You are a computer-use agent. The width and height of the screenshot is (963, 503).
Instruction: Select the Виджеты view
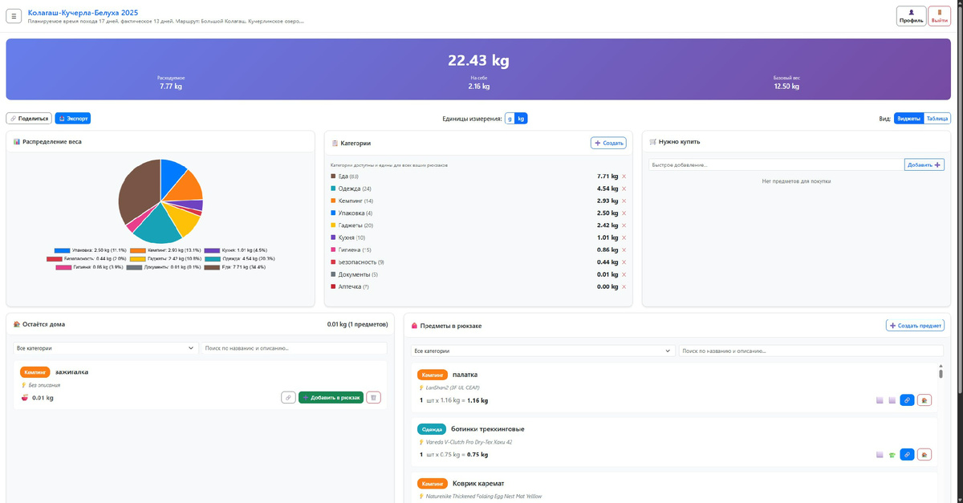909,119
